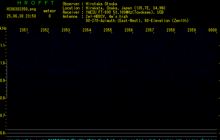
Task: Click the 2353 time marker
Action: pos(66,30)
